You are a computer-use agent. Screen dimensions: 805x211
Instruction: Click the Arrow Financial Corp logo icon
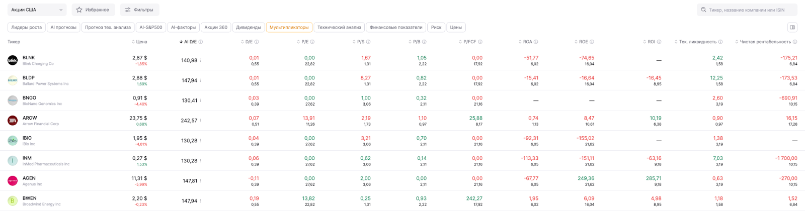coord(13,121)
